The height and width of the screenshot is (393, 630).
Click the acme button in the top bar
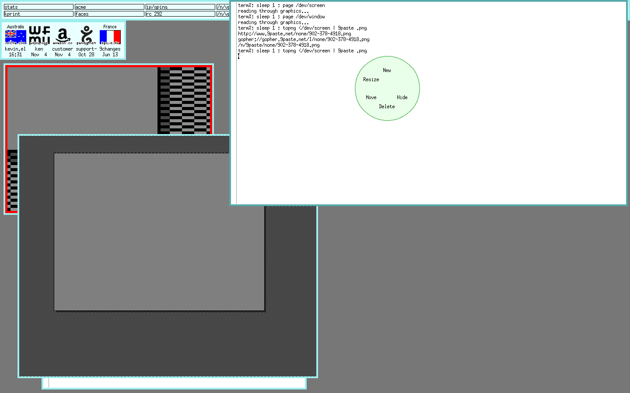point(109,7)
